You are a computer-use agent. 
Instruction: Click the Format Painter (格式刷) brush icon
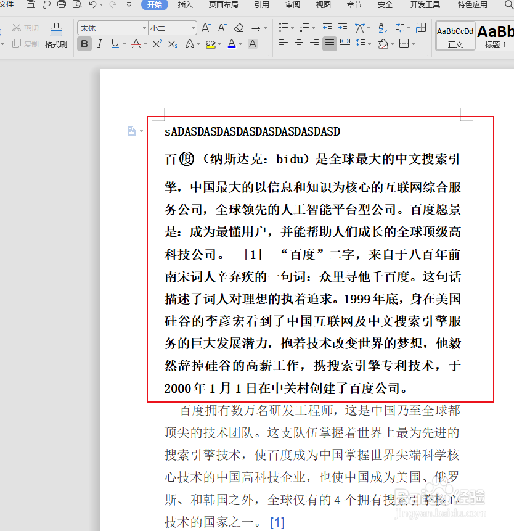point(56,30)
